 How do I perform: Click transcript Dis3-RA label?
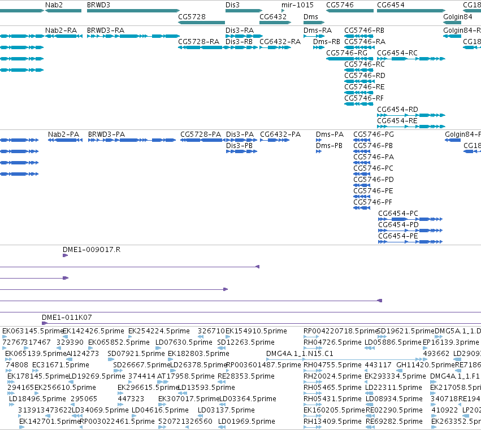click(240, 31)
